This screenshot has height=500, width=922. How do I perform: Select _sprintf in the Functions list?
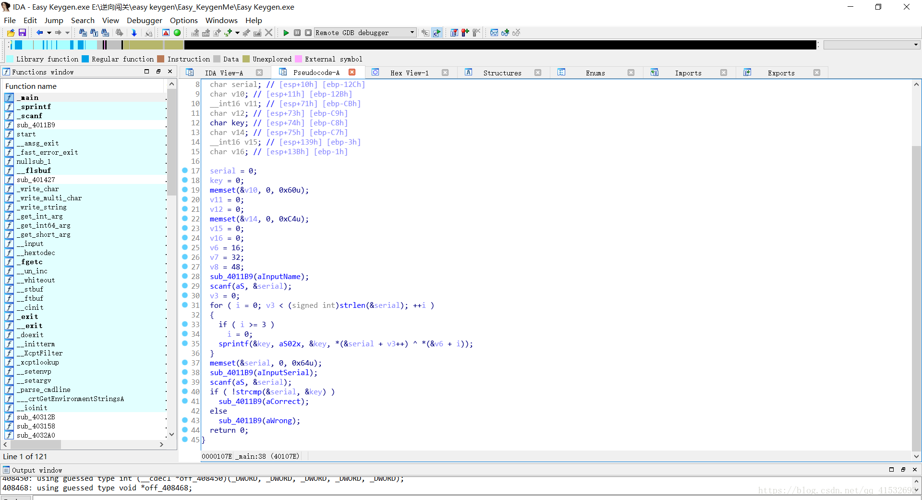85,107
